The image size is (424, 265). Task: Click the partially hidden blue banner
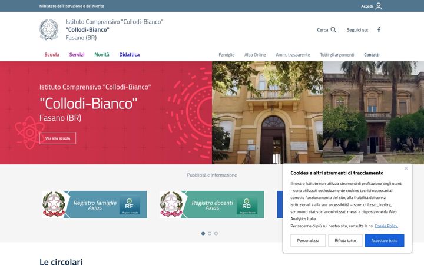(280, 204)
